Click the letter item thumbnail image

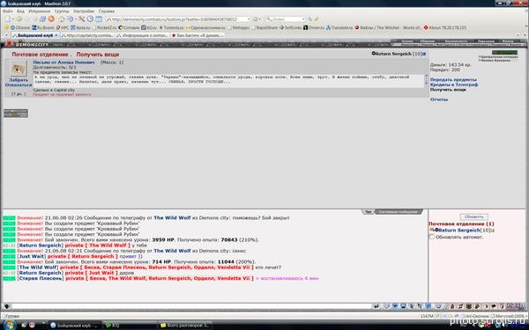[x=18, y=69]
